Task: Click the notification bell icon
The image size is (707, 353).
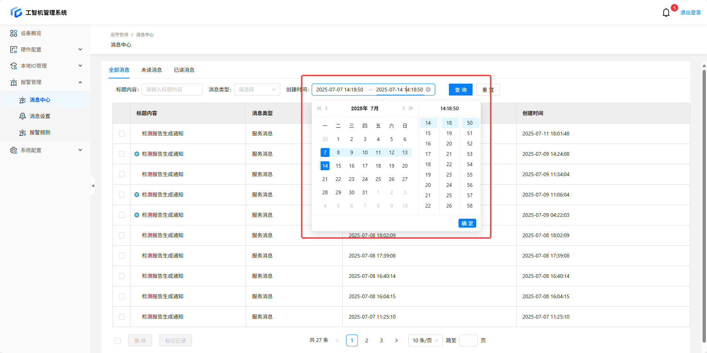Action: [x=666, y=13]
